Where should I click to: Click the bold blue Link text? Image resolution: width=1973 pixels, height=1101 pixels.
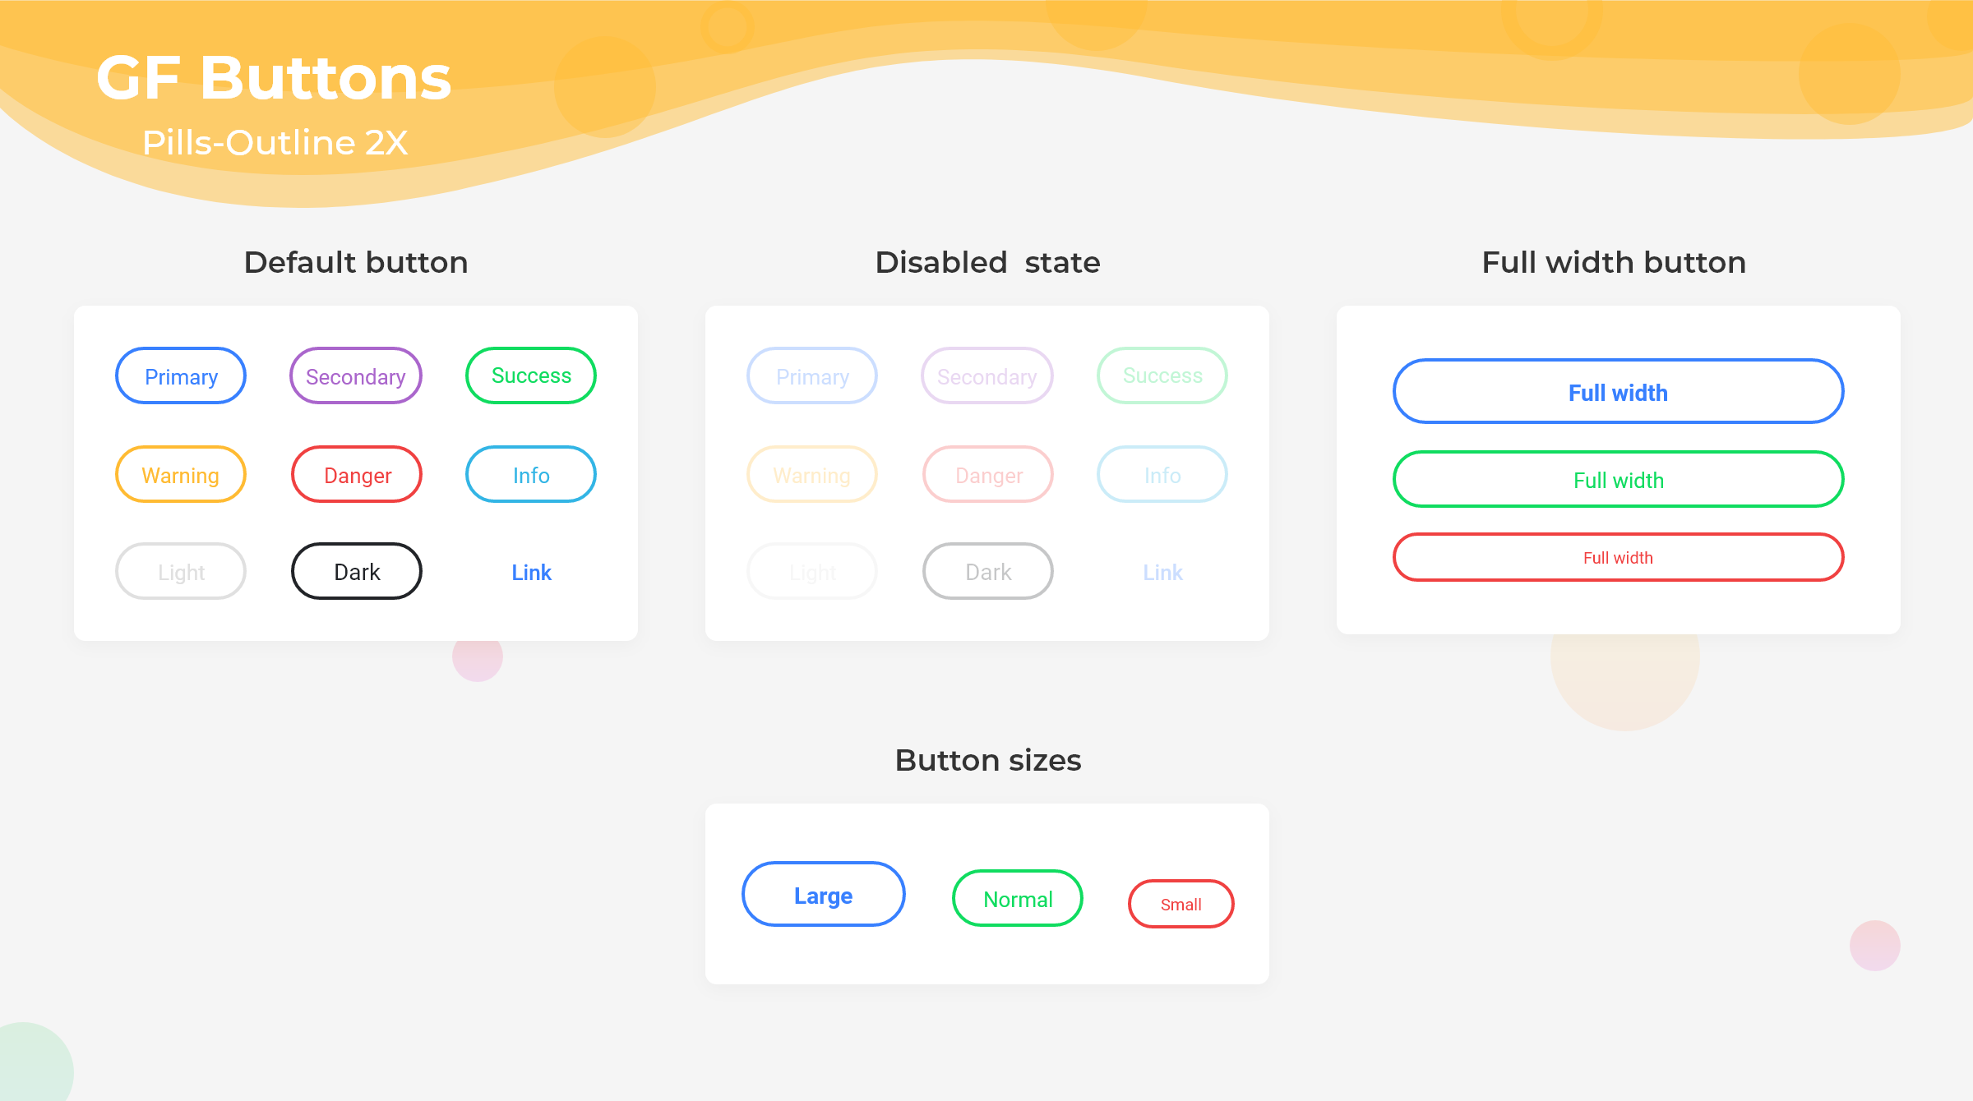(x=531, y=573)
